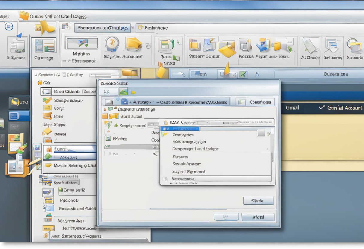Click the 6 Syrers document icon

pyautogui.click(x=16, y=45)
